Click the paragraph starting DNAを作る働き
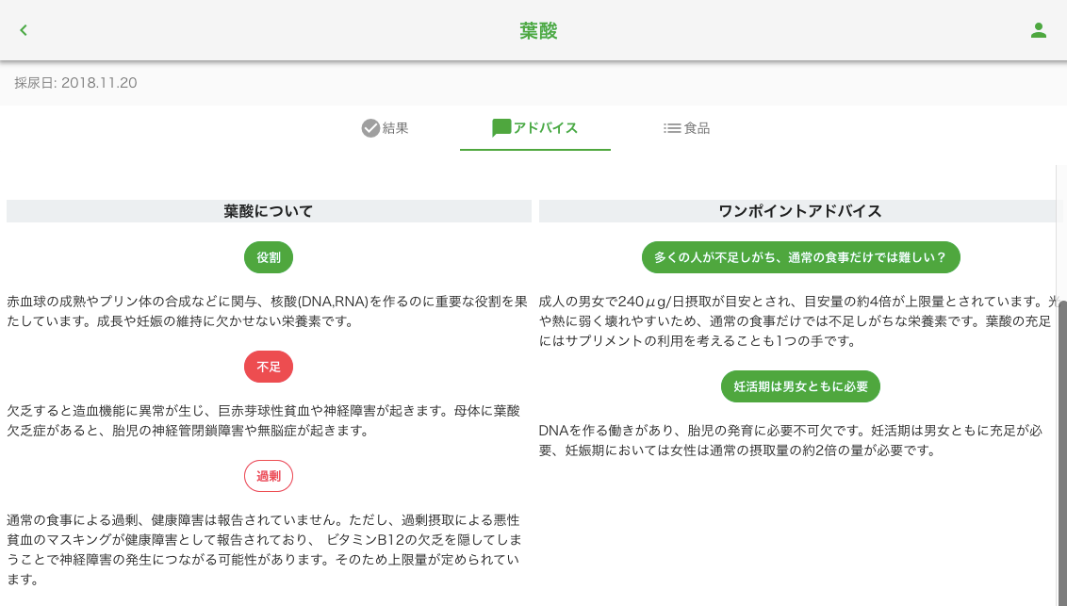This screenshot has height=606, width=1067. point(790,440)
